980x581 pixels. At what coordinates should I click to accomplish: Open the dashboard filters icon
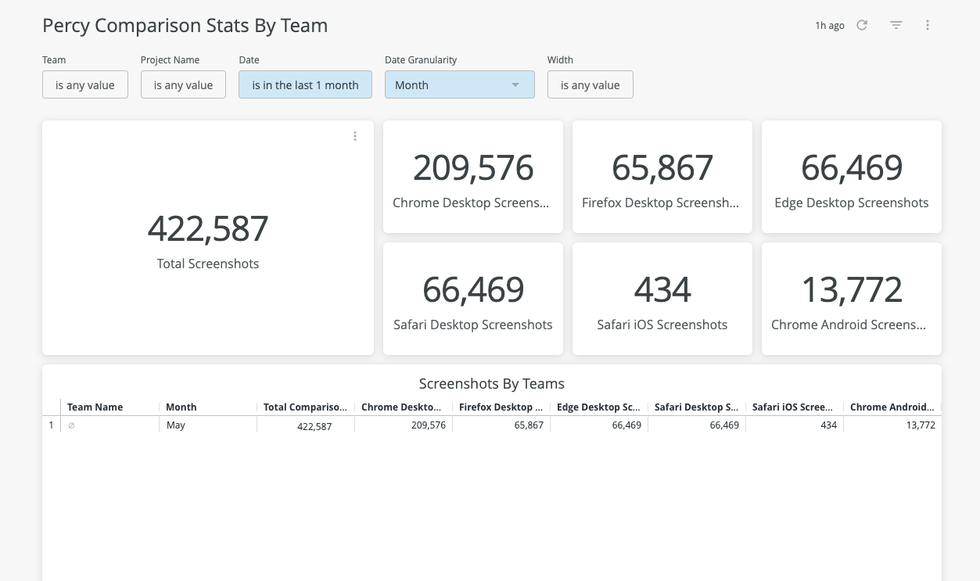[896, 25]
